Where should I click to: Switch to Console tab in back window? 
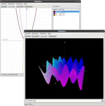pyautogui.click(x=4, y=7)
